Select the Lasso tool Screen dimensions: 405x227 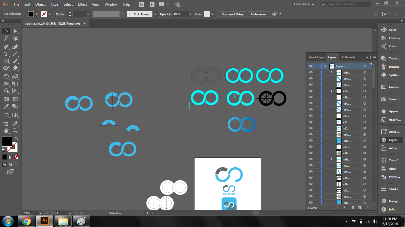click(15, 38)
